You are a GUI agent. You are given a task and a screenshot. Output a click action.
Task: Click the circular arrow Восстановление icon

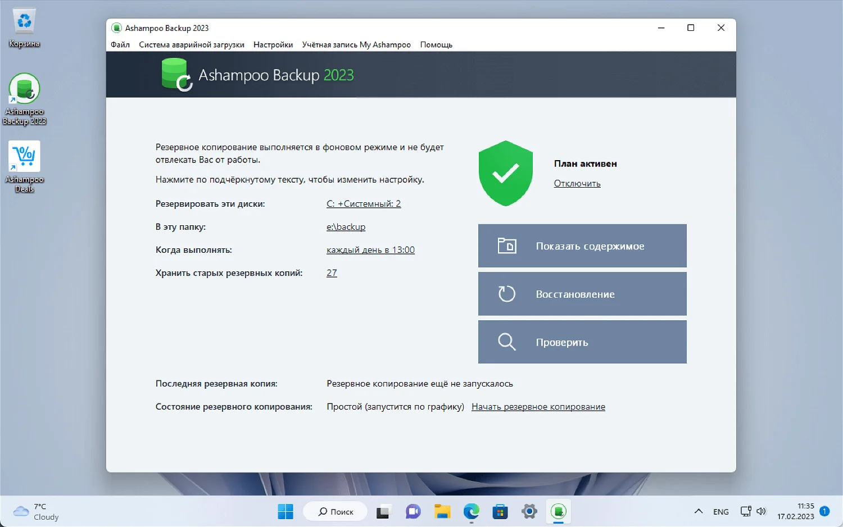pos(506,294)
